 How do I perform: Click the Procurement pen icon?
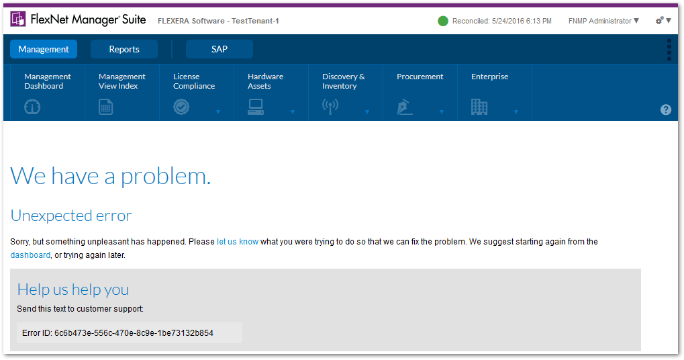click(404, 107)
